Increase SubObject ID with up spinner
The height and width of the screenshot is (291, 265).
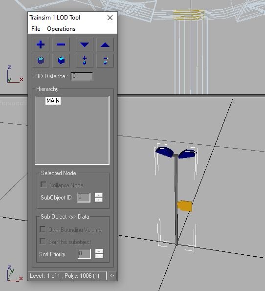(x=99, y=195)
